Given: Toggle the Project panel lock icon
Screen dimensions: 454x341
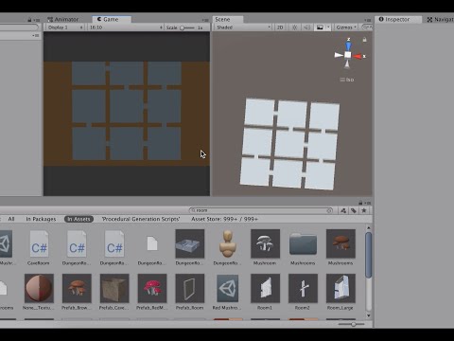Looking at the screenshot, I should point(360,203).
